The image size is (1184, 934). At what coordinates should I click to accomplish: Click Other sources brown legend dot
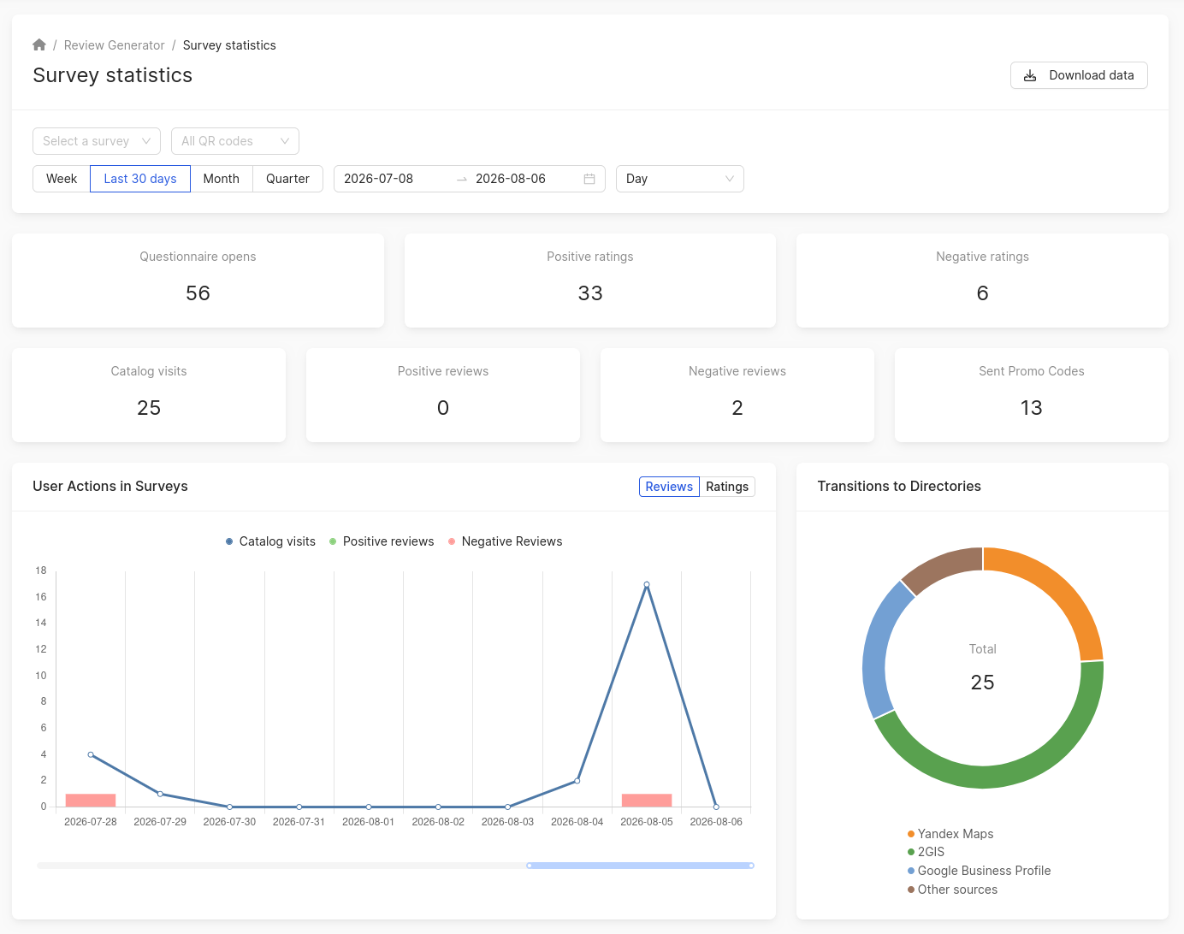[x=911, y=890]
